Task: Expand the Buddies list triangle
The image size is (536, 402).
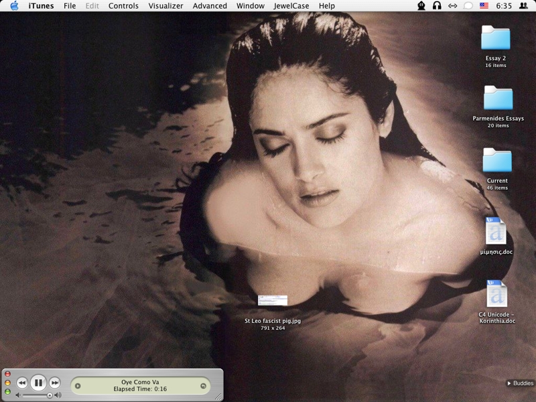Action: (509, 383)
